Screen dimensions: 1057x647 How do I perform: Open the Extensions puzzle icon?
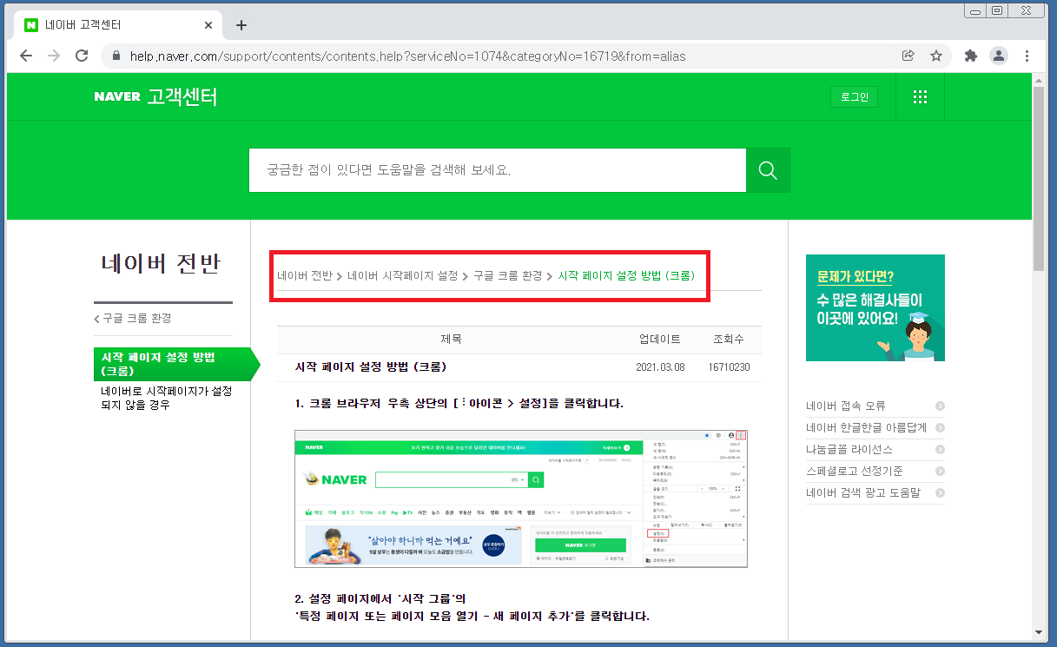(x=971, y=56)
